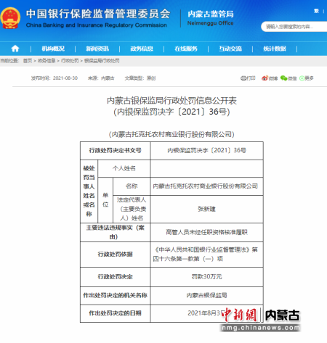The height and width of the screenshot is (343, 327).
Task: Click cell 单位 in table
Action: pos(105,200)
